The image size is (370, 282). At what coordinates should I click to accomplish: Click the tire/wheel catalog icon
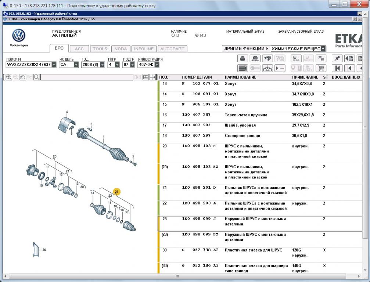click(x=255, y=58)
